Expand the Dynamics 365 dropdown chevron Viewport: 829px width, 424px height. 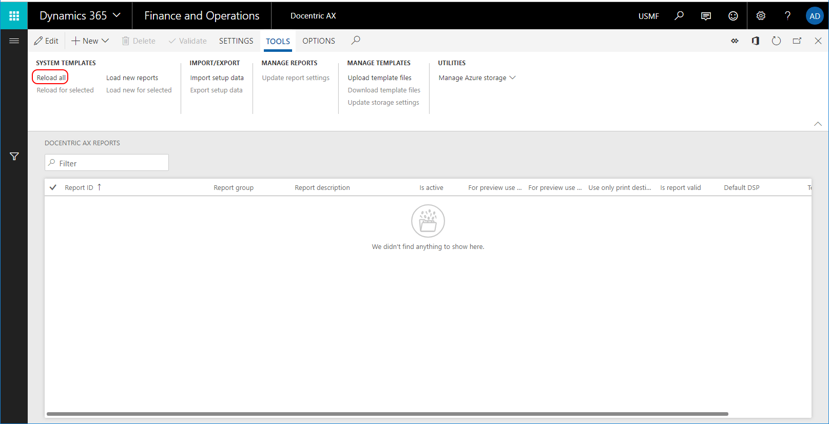point(117,15)
